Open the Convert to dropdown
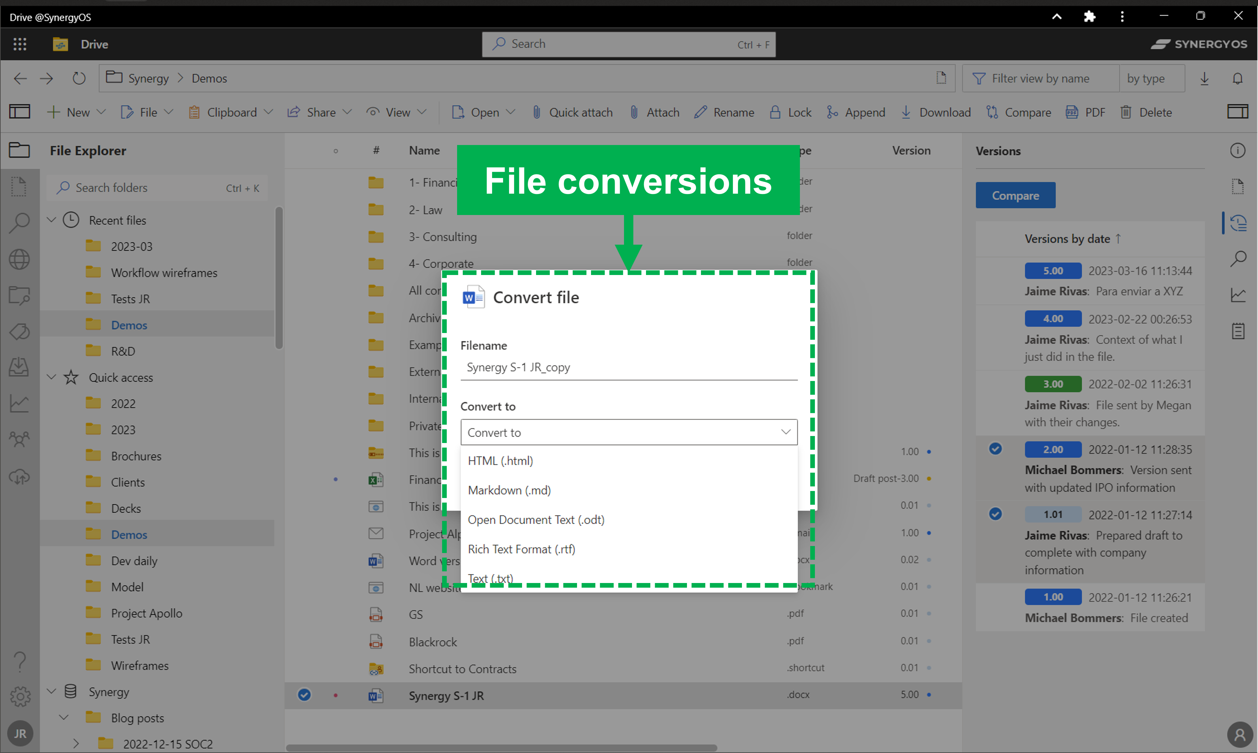 point(629,432)
